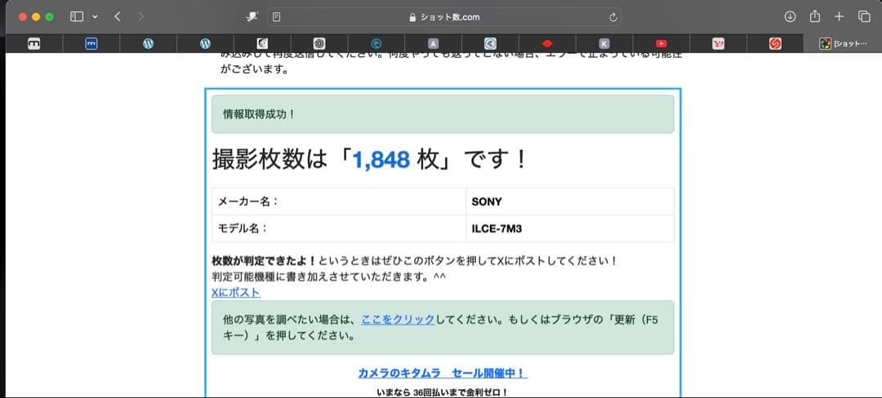Screen dimensions: 882x398
Task: Show Reader view icon in address bar
Action: click(276, 17)
